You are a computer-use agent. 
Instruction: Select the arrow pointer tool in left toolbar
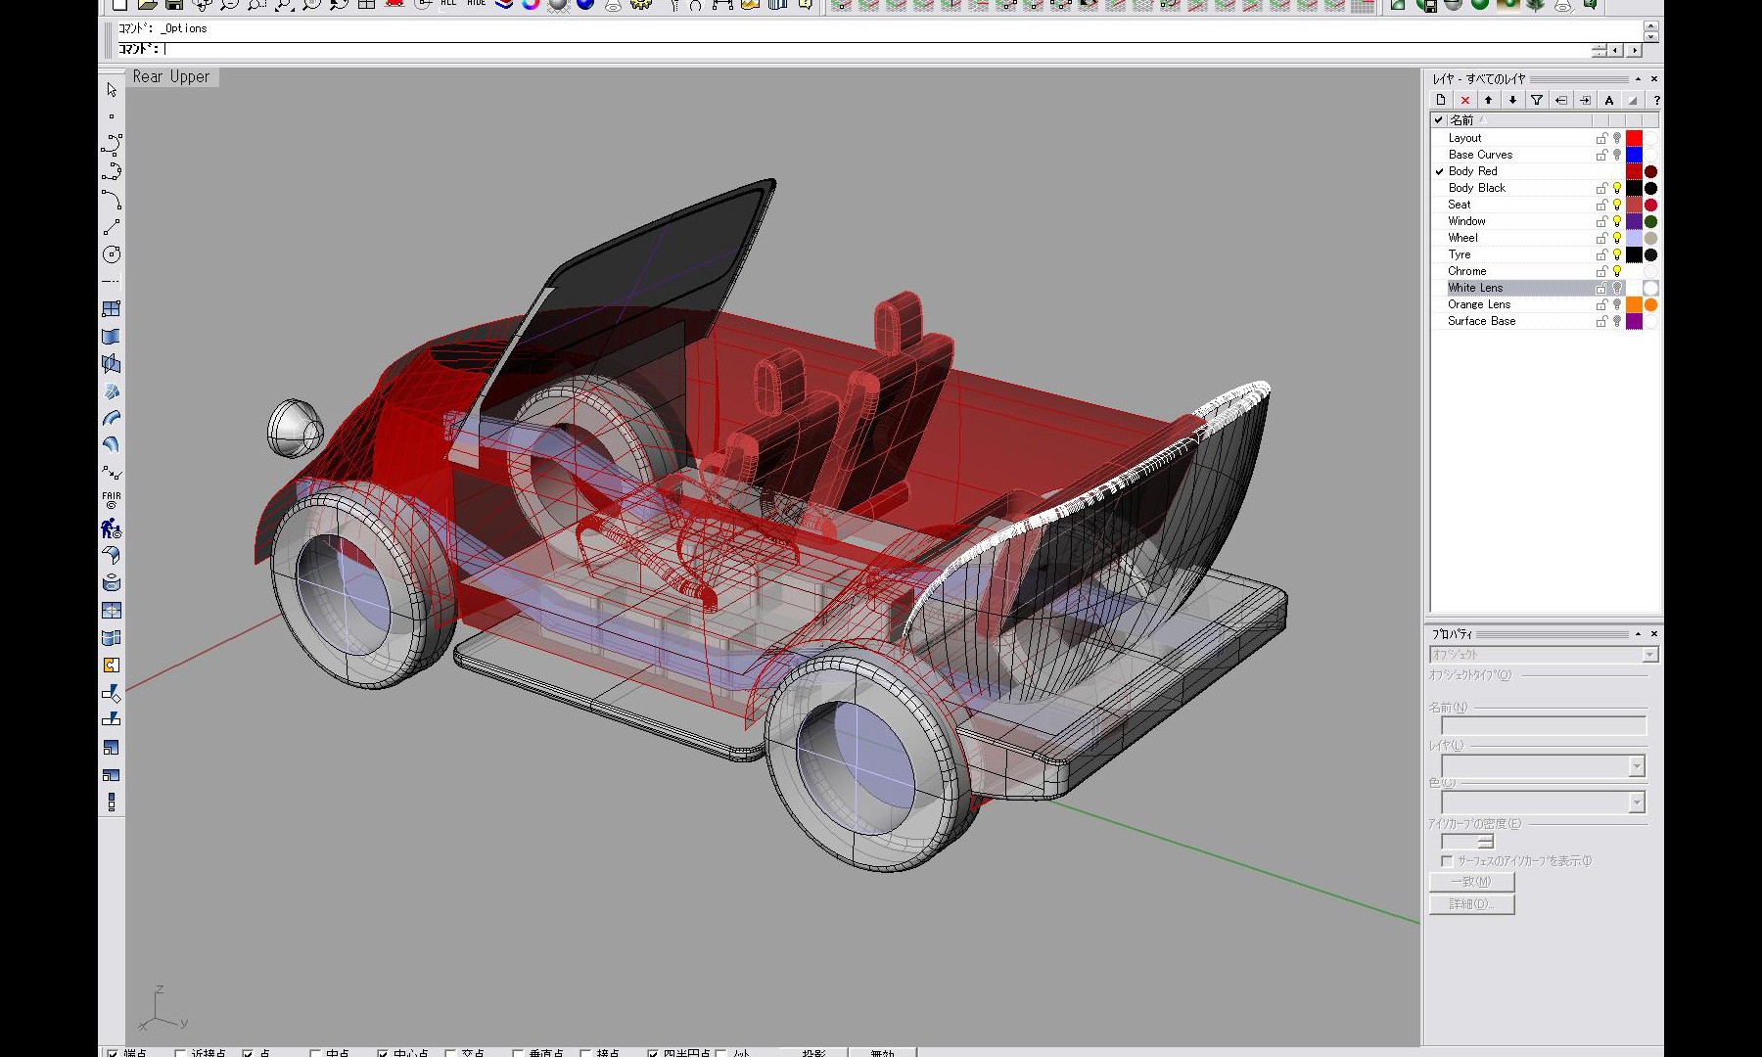pos(112,90)
